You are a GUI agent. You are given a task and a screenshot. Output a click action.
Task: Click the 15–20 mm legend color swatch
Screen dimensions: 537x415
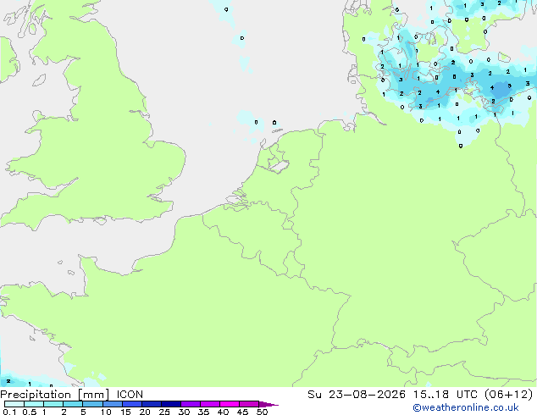[x=132, y=404]
